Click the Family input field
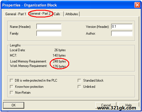142x112 pixels. click(x=49, y=33)
